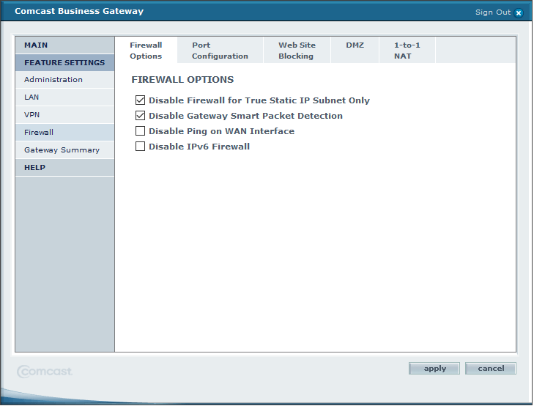This screenshot has height=406, width=534.
Task: Open Gateway Summary page
Action: (x=64, y=150)
